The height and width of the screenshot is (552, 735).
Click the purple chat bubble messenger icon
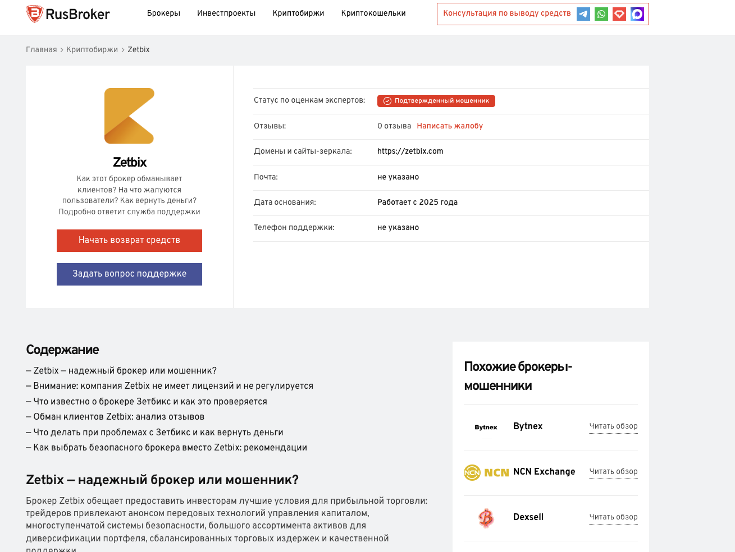(637, 14)
